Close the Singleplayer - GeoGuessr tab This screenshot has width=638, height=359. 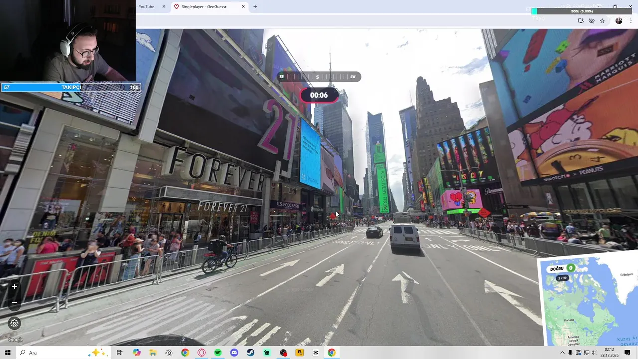click(243, 7)
